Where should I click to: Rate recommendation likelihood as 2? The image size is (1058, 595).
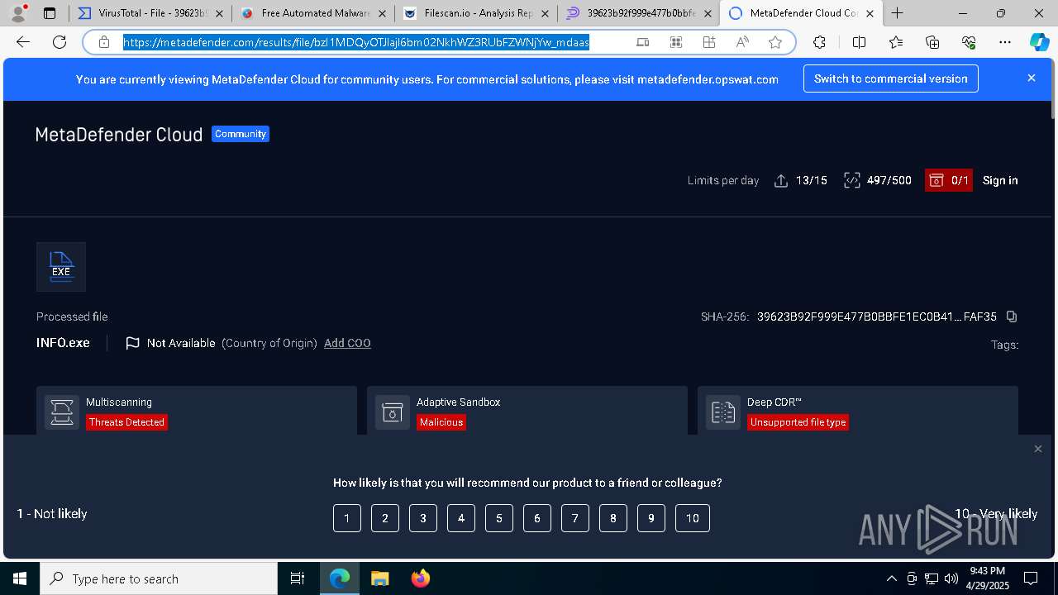click(x=385, y=518)
